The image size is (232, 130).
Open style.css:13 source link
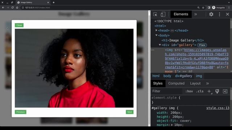pos(218,108)
